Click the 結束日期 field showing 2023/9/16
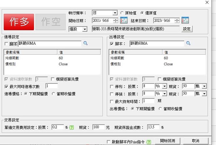Screen dimensions: 216x145 coord(164,21)
